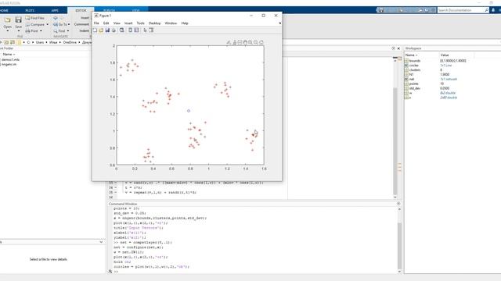The width and height of the screenshot is (501, 281).
Task: Open the Help menu in Figure 1
Action: (x=185, y=23)
